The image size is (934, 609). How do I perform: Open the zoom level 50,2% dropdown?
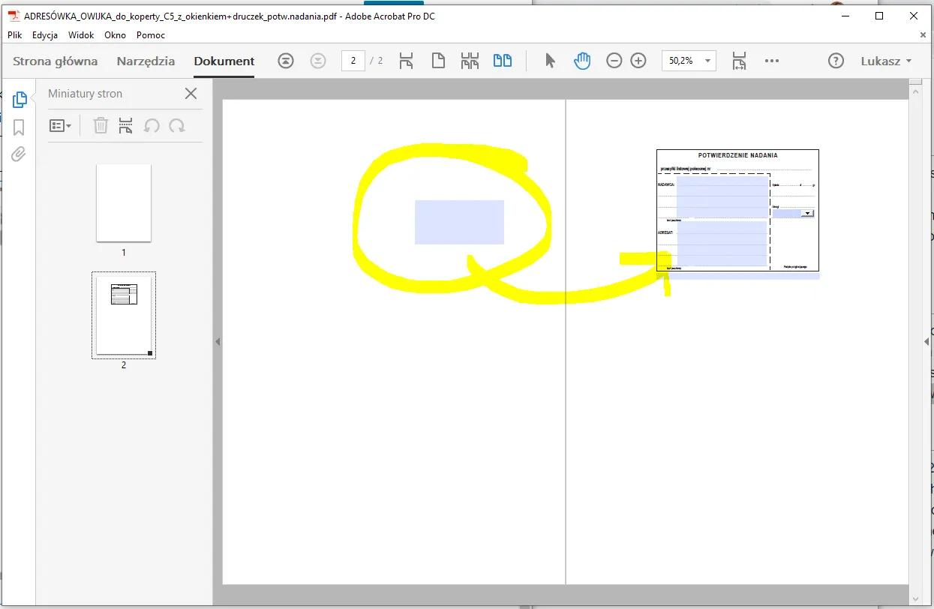tap(707, 61)
